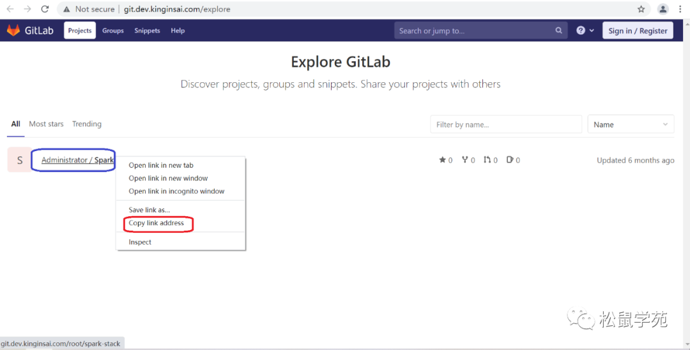Image resolution: width=690 pixels, height=350 pixels.
Task: Open the Snippets nav link
Action: coord(147,31)
